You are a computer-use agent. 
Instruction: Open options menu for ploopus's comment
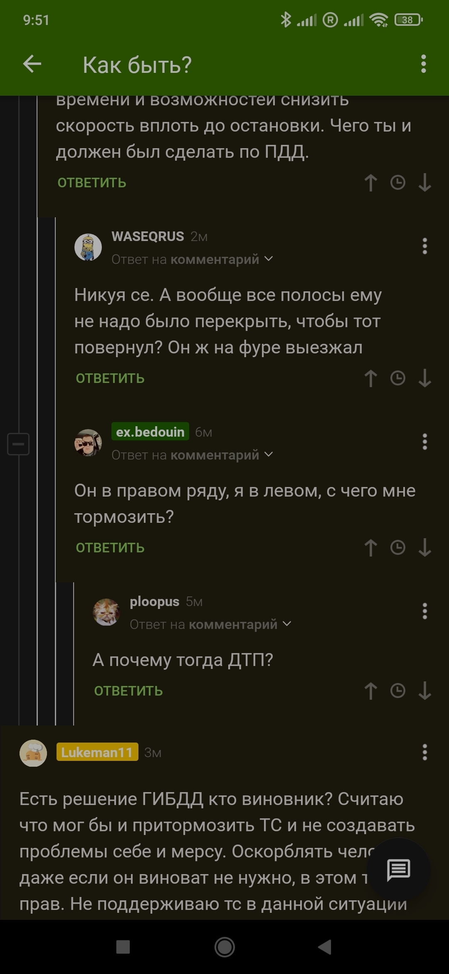pyautogui.click(x=424, y=611)
